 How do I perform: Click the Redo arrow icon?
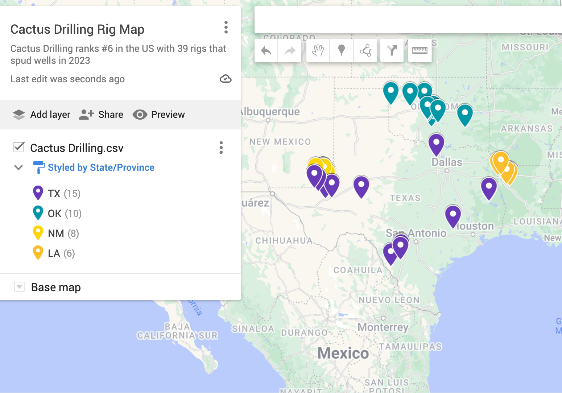point(289,50)
